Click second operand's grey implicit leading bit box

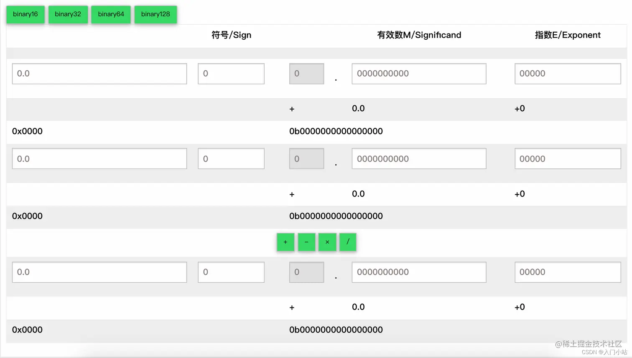tap(306, 159)
